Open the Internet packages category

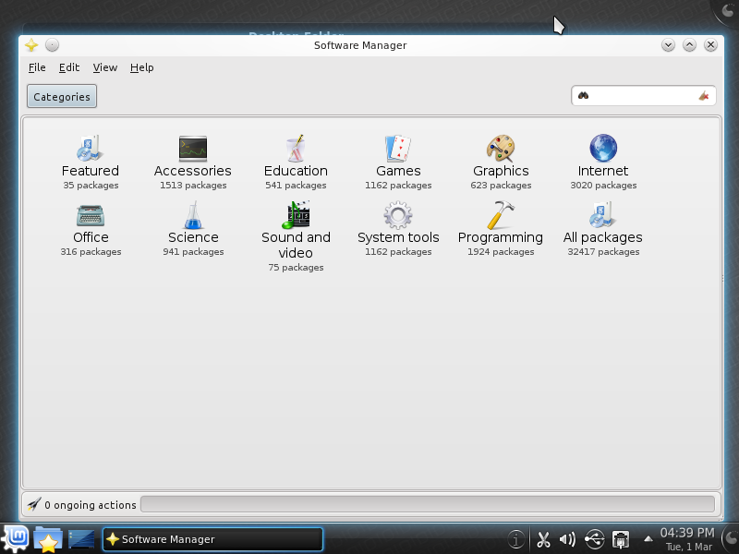pyautogui.click(x=602, y=157)
